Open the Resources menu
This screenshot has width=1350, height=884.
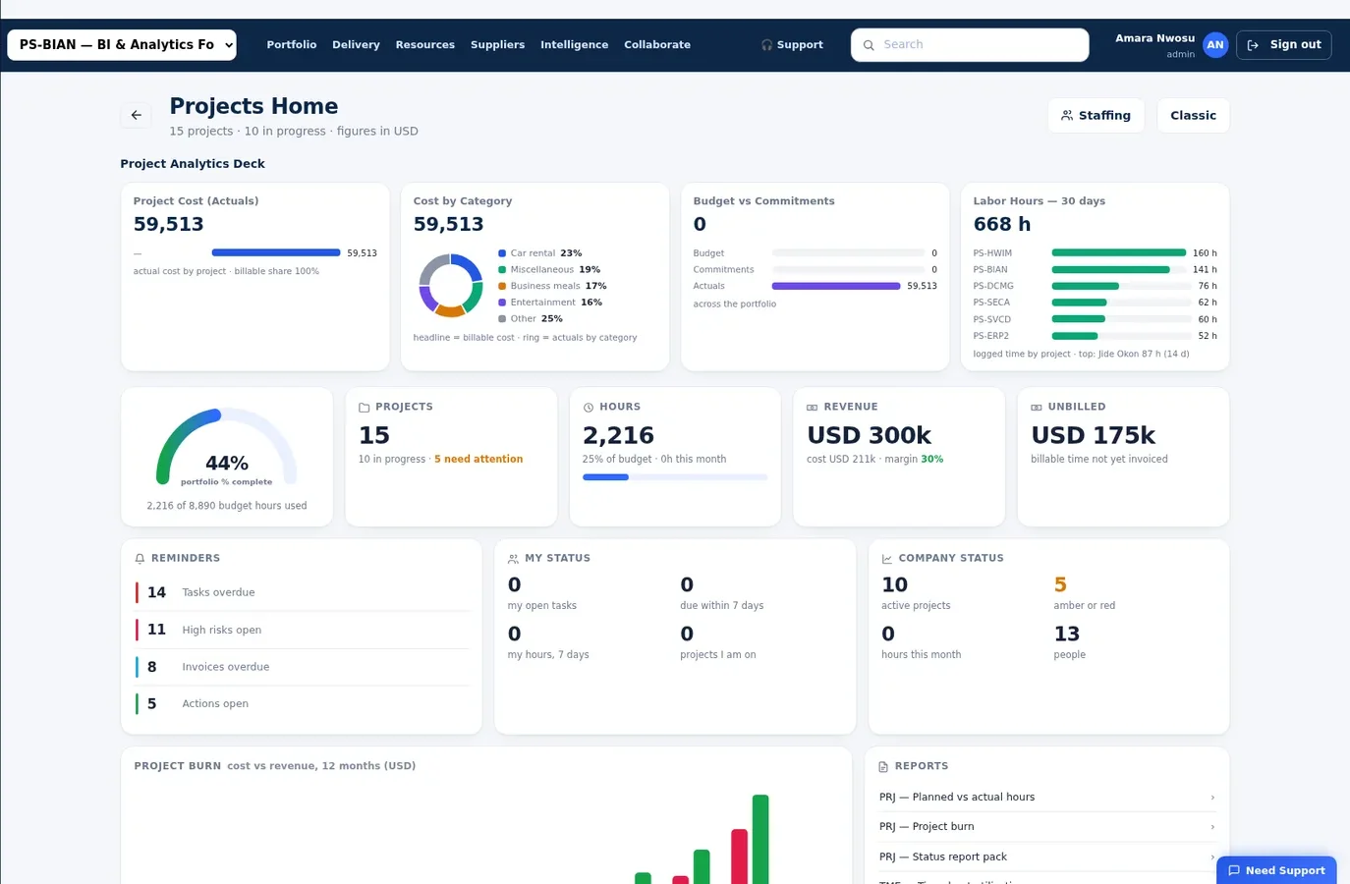pos(425,45)
